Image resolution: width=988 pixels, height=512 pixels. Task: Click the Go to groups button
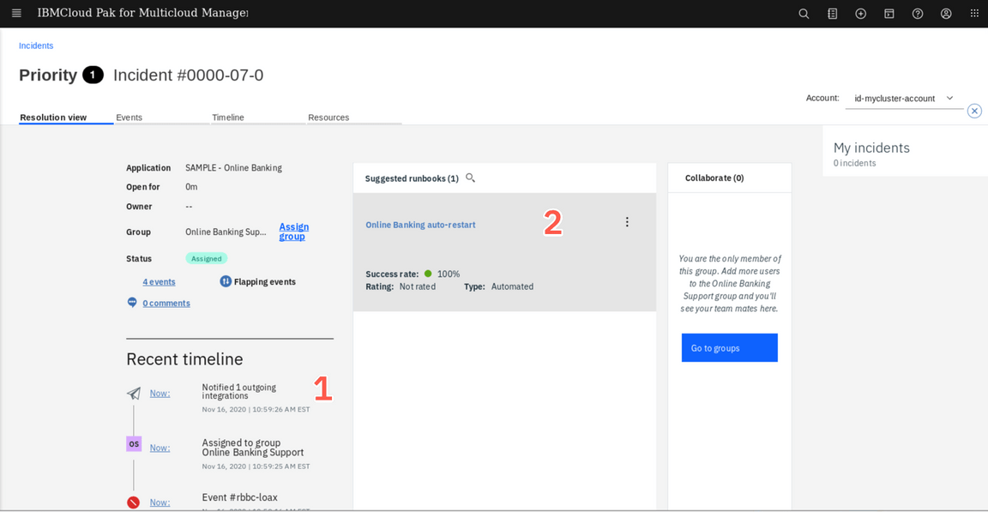[730, 347]
